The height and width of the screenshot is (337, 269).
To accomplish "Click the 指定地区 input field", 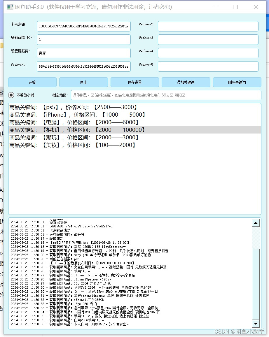I will pyautogui.click(x=166, y=95).
